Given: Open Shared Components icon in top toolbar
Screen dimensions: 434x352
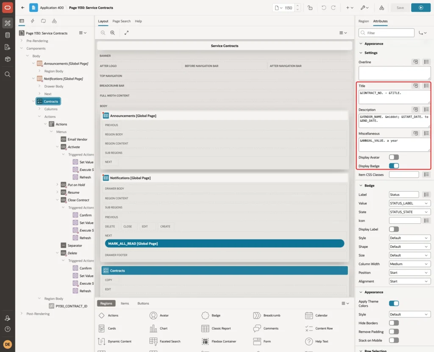Looking at the screenshot, I should click(x=381, y=8).
